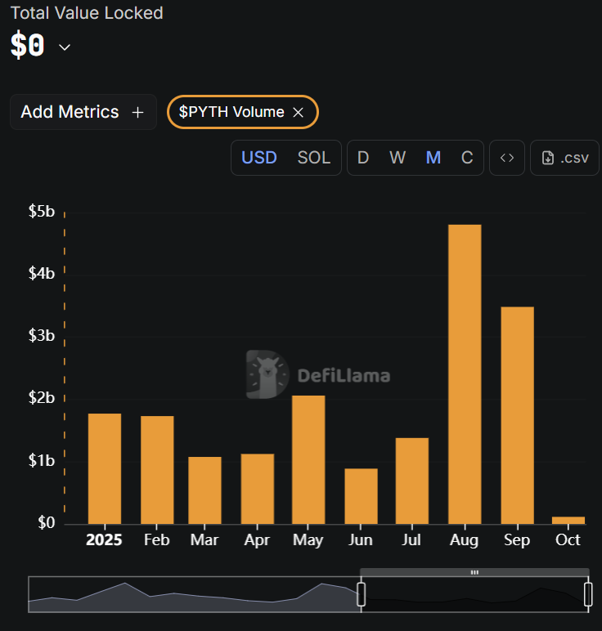The image size is (602, 631).
Task: Click the range selector top drag bar
Action: tap(474, 573)
